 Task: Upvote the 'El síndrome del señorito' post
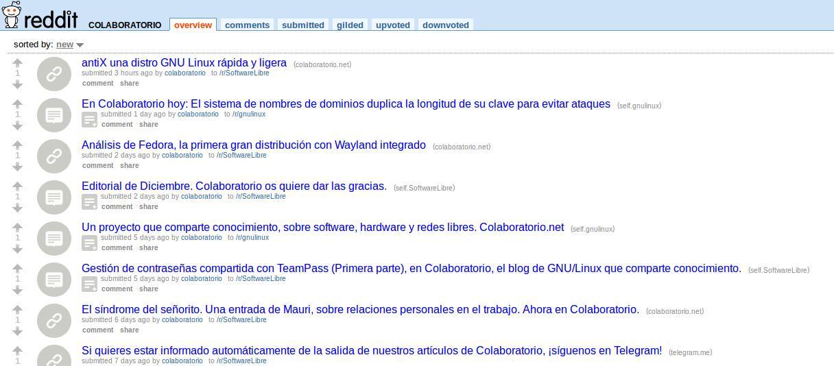tap(18, 309)
